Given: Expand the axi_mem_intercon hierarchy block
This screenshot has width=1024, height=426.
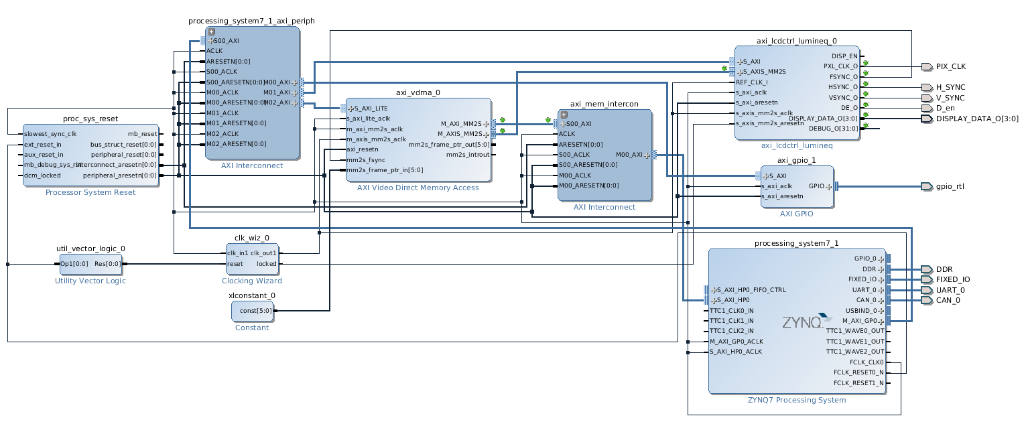Looking at the screenshot, I should click(564, 115).
